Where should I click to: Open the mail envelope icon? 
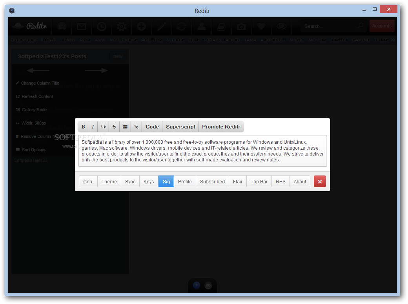click(82, 26)
